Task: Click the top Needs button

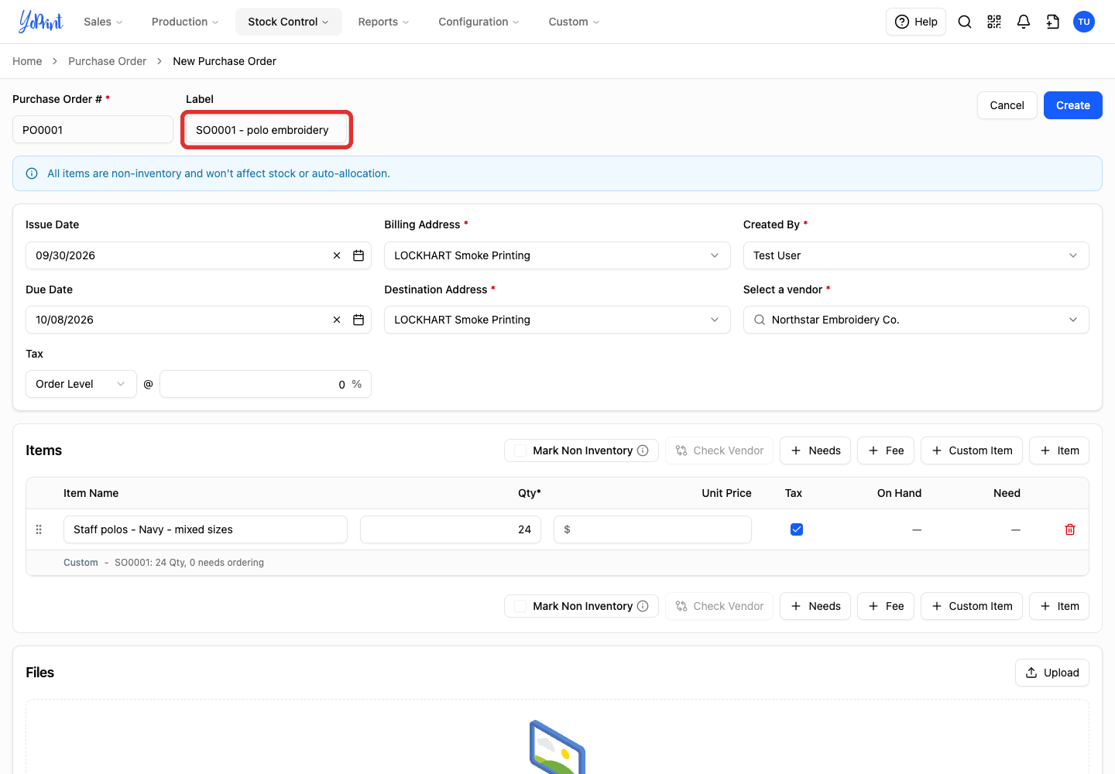Action: click(x=815, y=450)
